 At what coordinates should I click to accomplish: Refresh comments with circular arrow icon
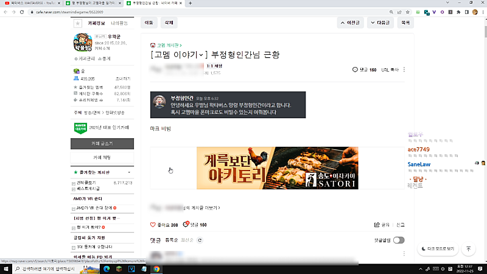pyautogui.click(x=200, y=240)
